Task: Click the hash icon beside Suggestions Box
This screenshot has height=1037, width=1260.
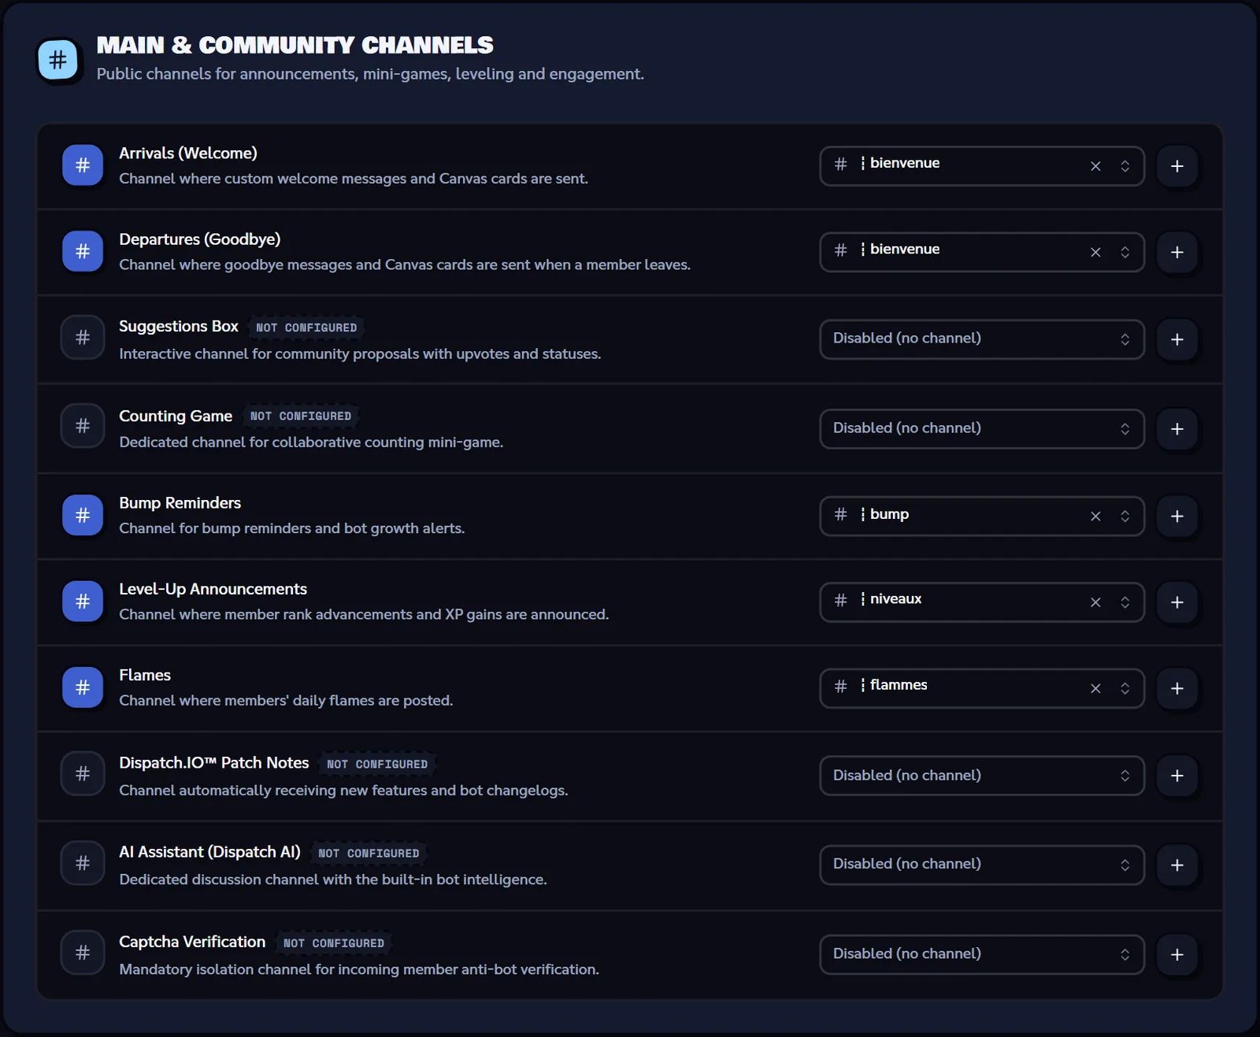Action: tap(83, 338)
